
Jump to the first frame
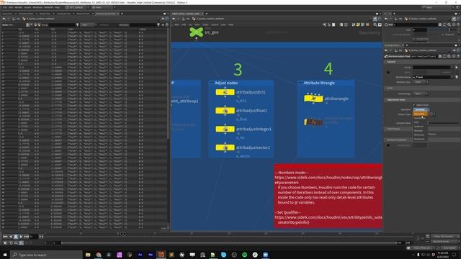(x=5, y=237)
